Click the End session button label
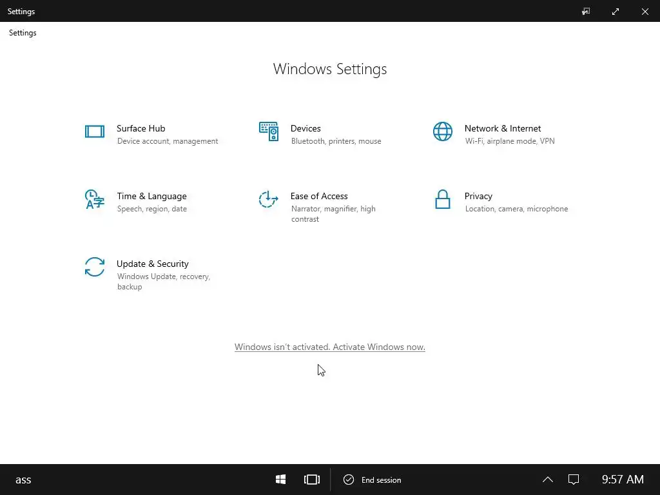 tap(382, 480)
